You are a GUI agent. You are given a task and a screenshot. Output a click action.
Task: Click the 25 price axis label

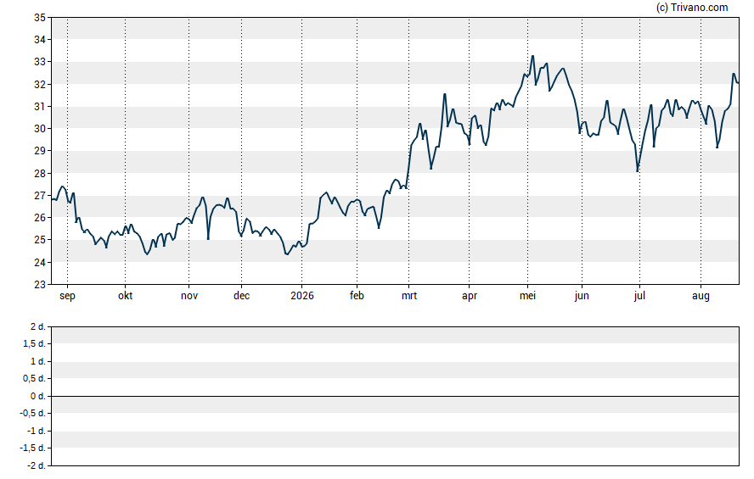point(39,239)
